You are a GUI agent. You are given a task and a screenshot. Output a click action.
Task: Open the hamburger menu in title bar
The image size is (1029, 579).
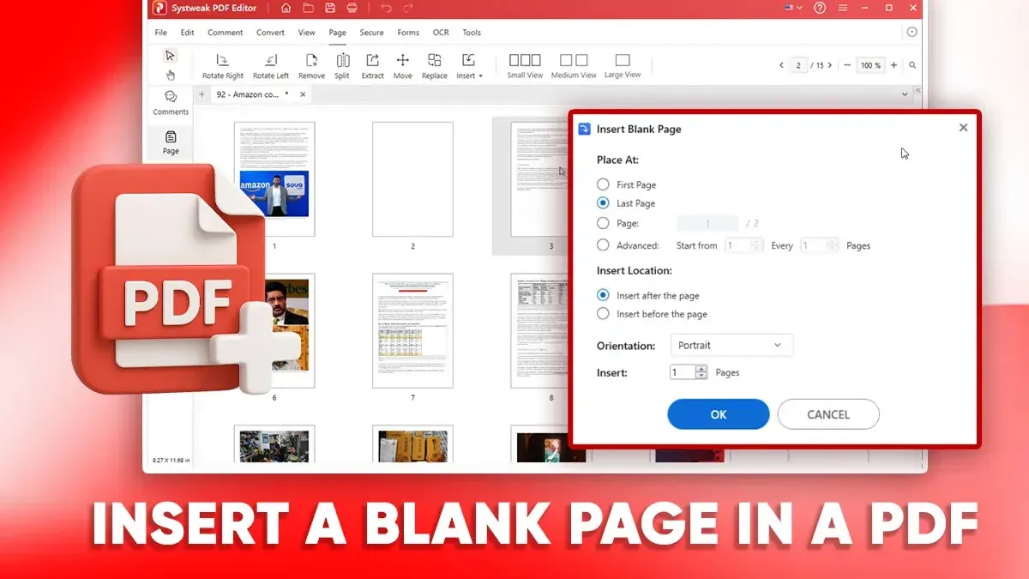click(842, 8)
